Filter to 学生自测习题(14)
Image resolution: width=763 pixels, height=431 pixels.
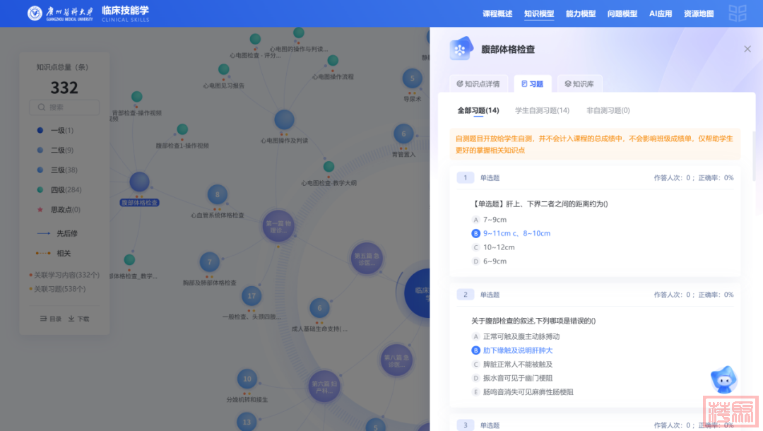pos(542,110)
